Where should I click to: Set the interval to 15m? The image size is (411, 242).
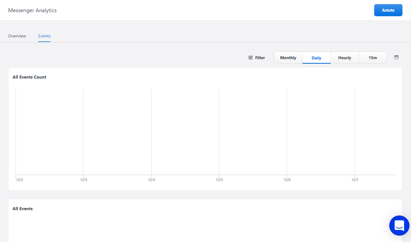tap(373, 58)
